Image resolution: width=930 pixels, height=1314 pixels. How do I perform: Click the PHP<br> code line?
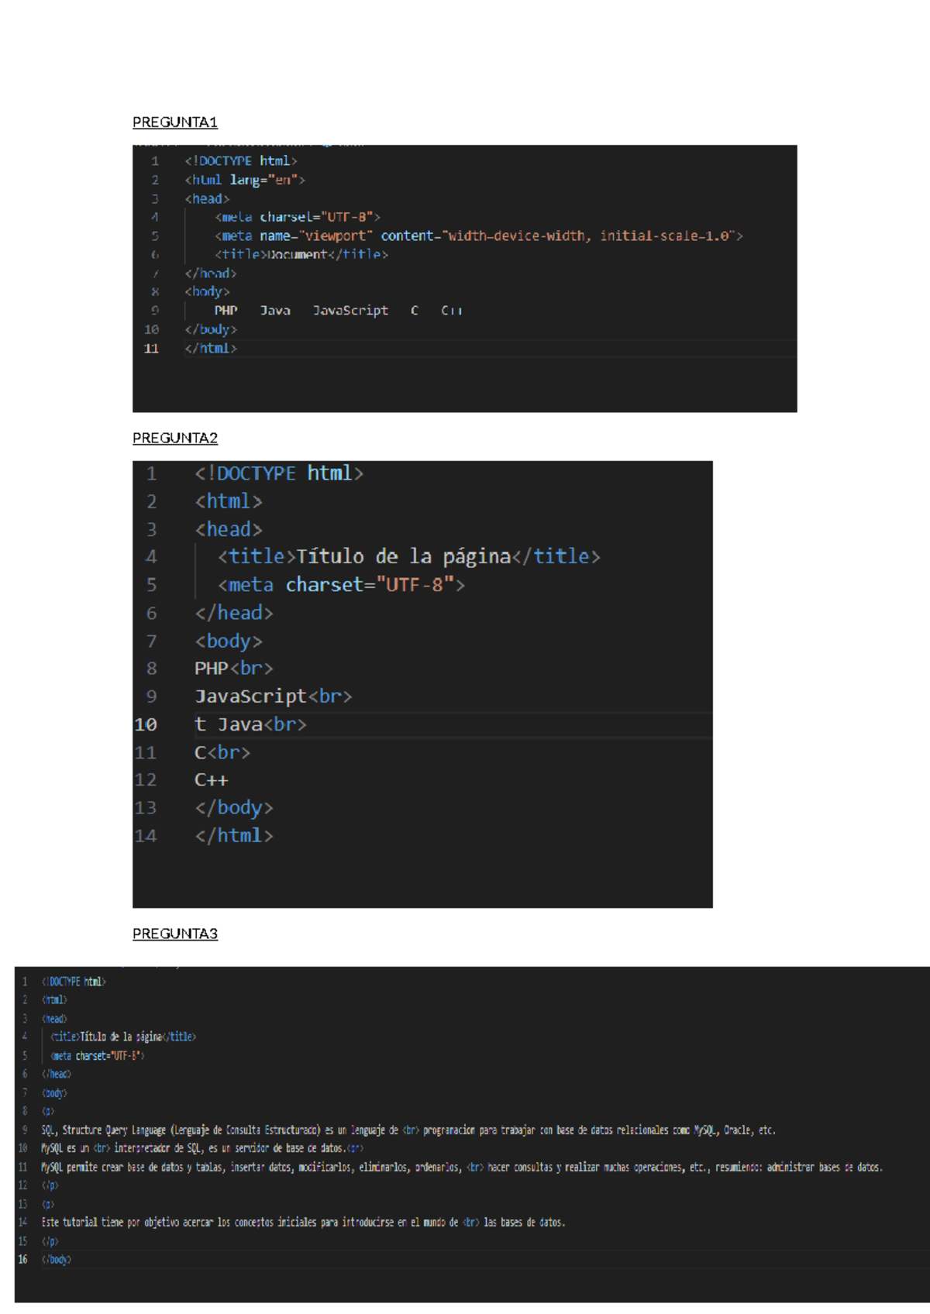click(x=233, y=669)
